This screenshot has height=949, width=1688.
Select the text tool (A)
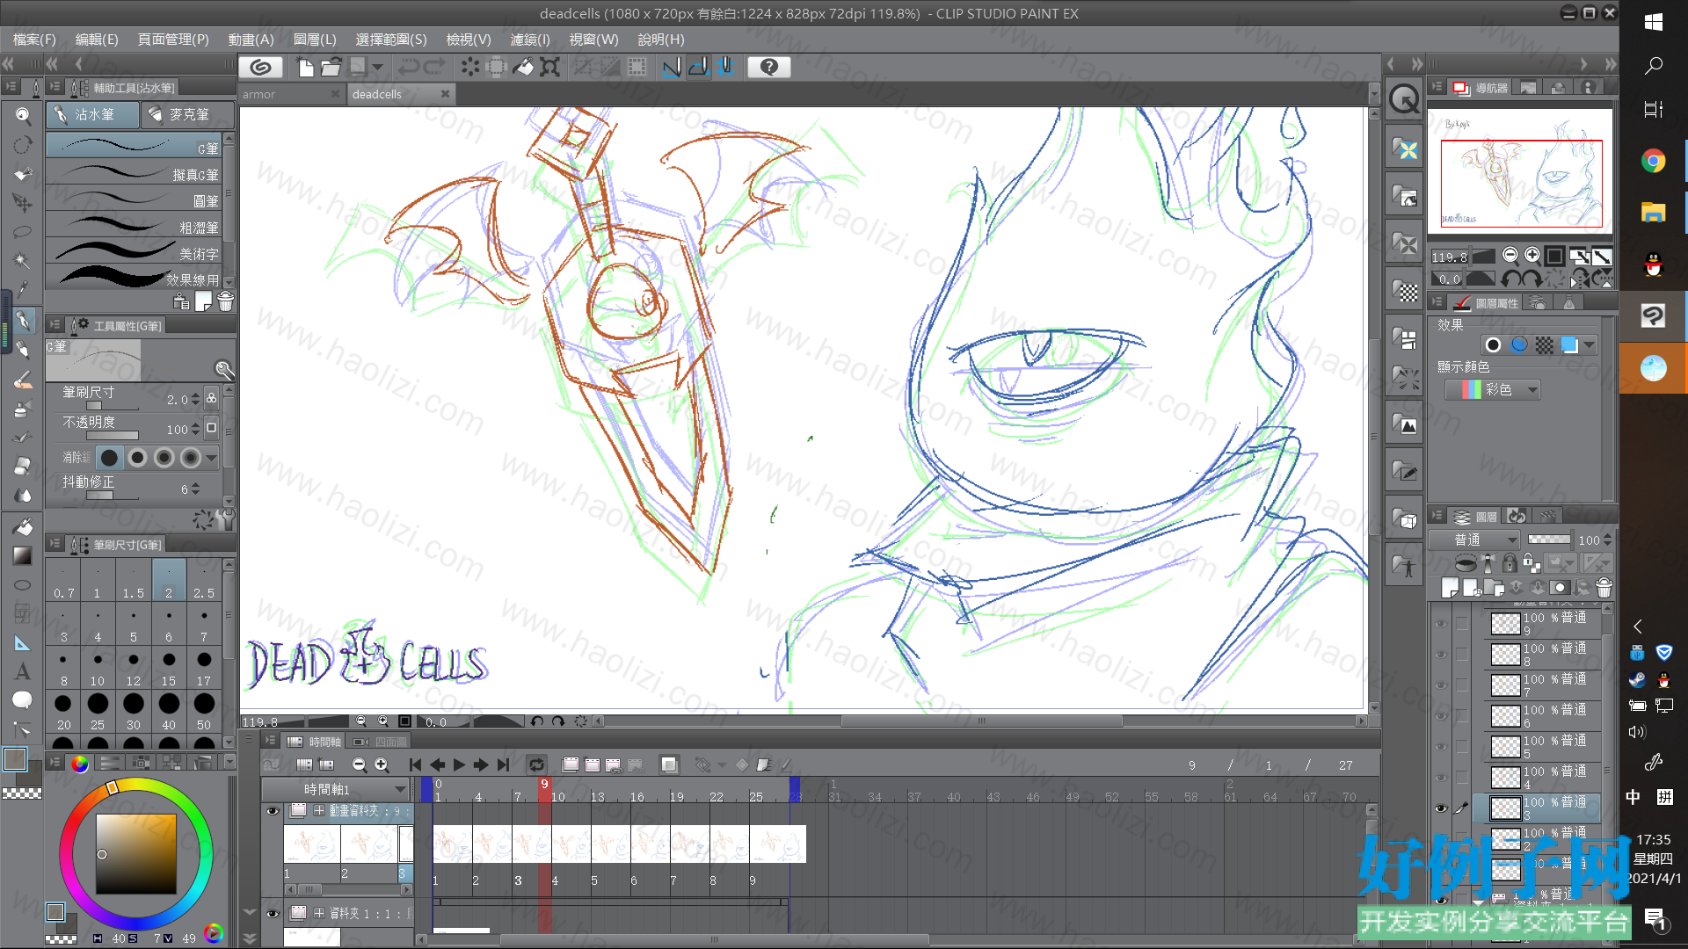[23, 671]
